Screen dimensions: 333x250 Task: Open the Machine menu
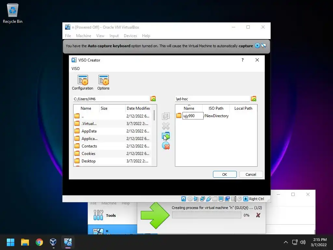84,36
